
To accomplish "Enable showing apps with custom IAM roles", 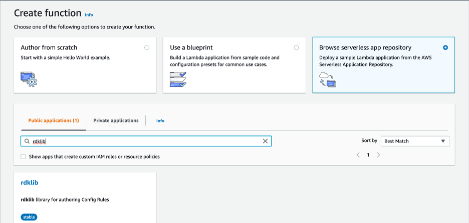I will click(x=23, y=156).
